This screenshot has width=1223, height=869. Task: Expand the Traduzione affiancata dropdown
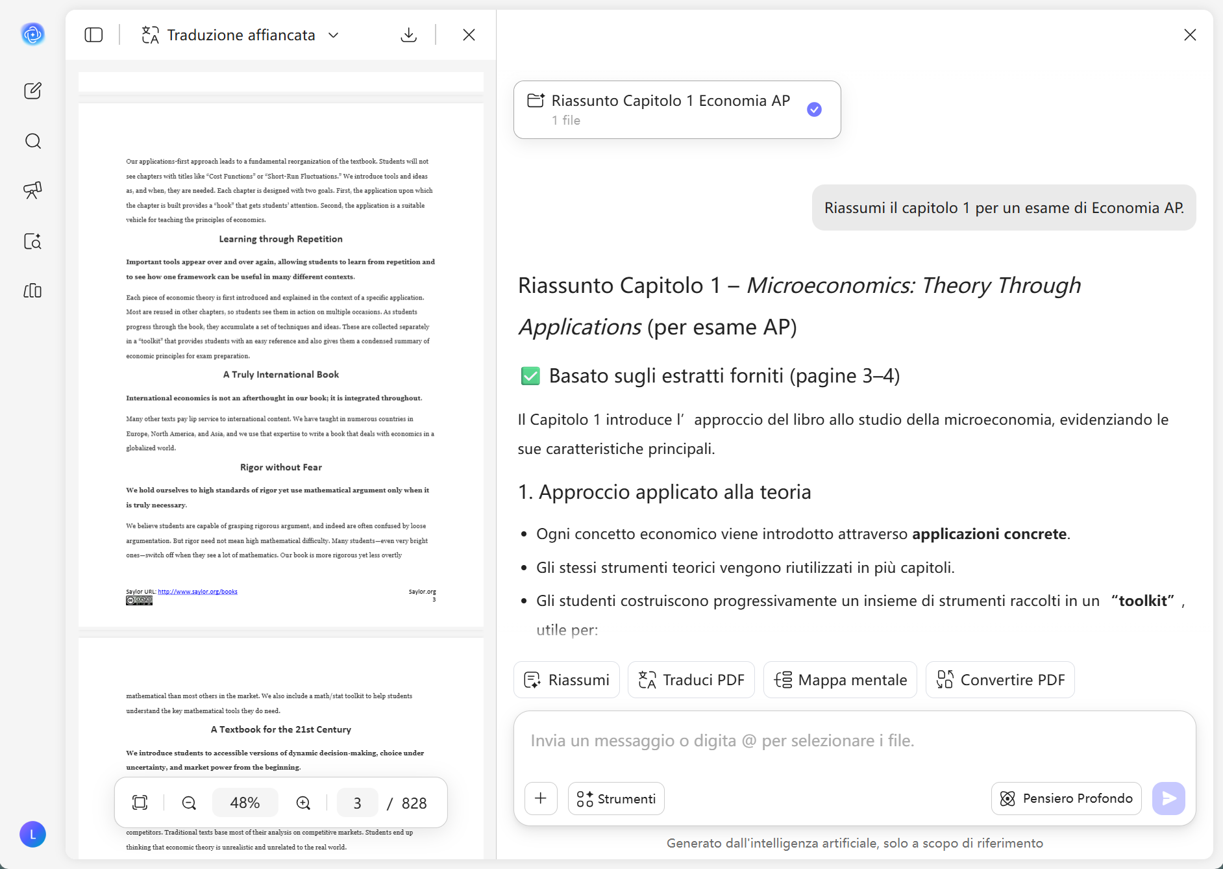[x=334, y=35]
